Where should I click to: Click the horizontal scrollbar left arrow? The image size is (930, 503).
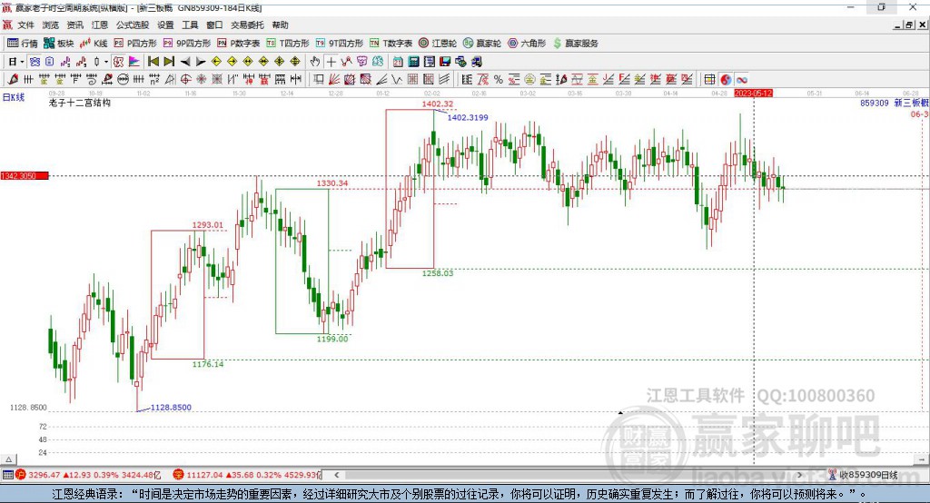coord(337,475)
